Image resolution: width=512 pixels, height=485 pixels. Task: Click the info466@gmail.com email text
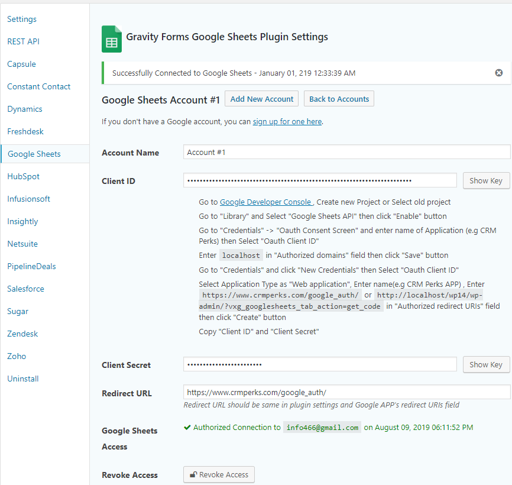tap(322, 428)
